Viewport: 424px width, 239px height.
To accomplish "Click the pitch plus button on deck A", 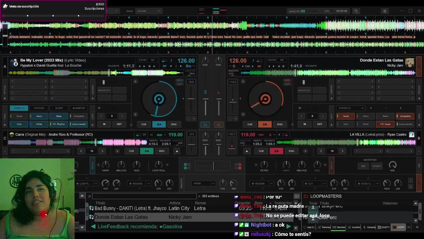I will point(194,119).
